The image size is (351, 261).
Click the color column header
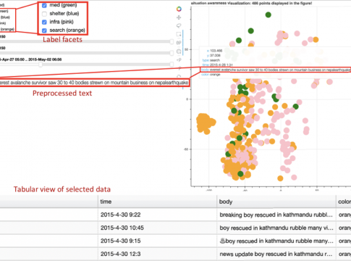click(344, 202)
